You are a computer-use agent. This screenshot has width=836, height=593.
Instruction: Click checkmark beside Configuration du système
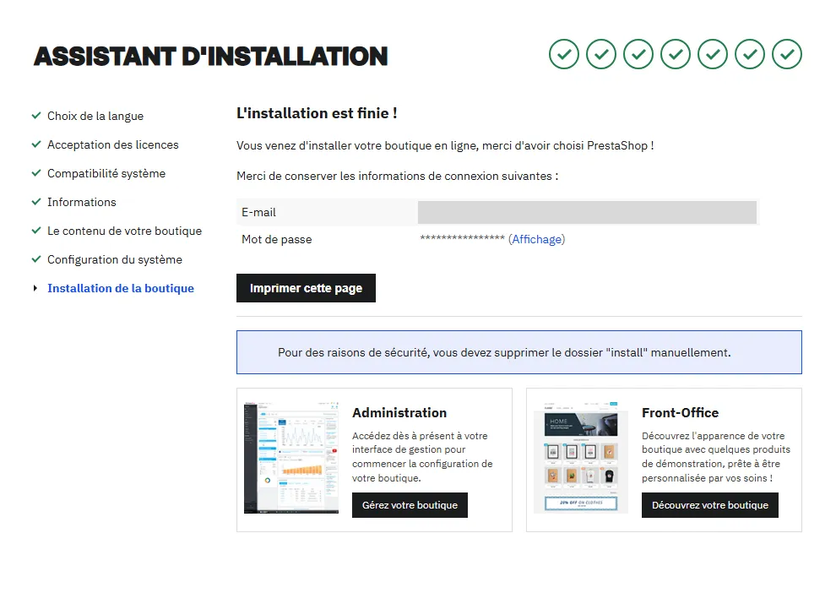(36, 259)
